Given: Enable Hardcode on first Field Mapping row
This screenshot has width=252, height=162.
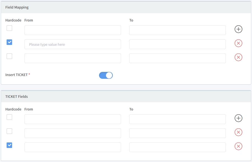Looking at the screenshot, I should (9, 28).
